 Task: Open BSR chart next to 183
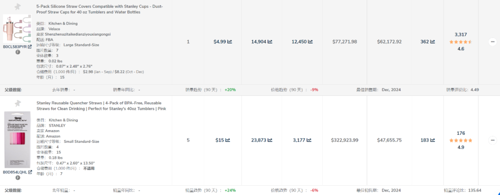click(433, 140)
